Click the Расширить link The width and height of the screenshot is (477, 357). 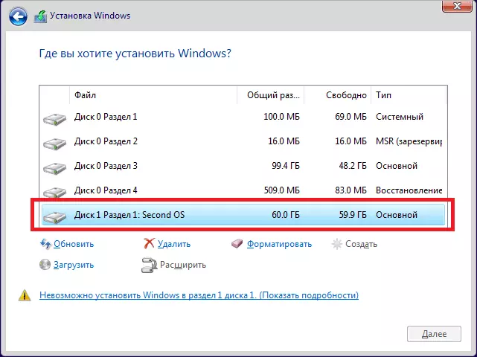182,265
